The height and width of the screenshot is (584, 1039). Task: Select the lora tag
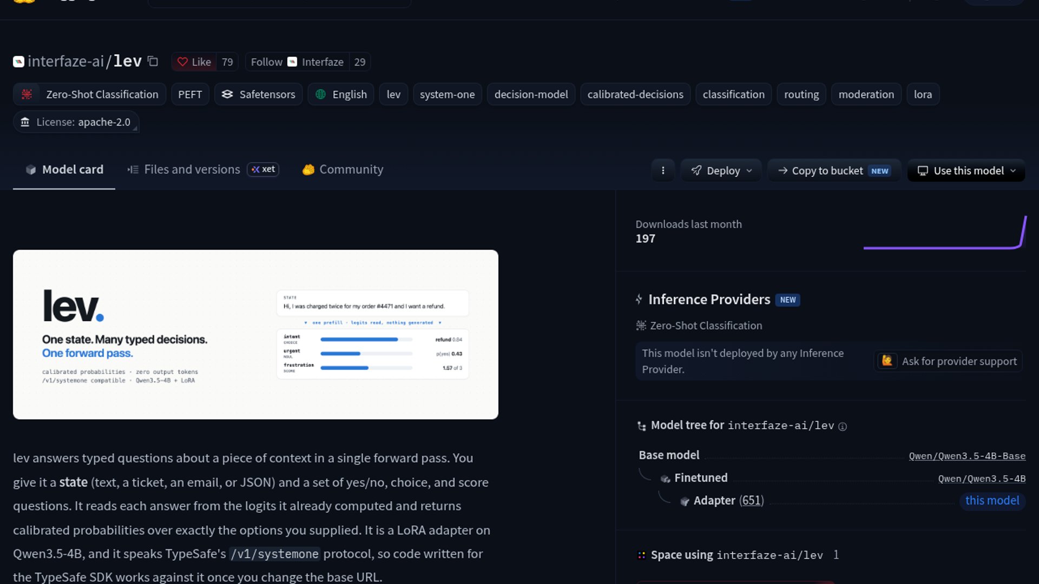tap(923, 94)
